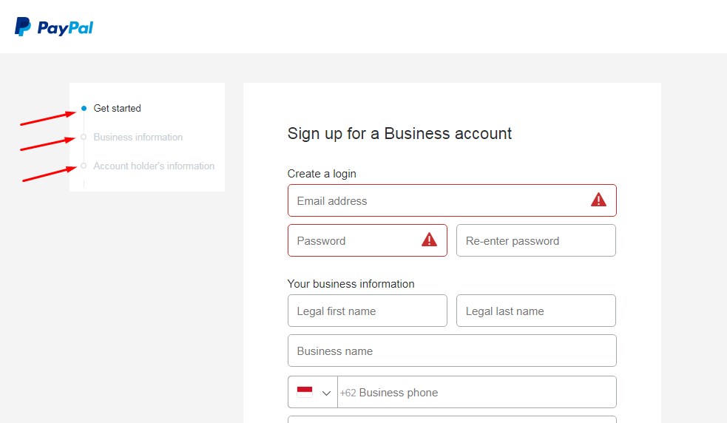The height and width of the screenshot is (423, 727).
Task: Click the PayPal logo
Action: click(54, 27)
